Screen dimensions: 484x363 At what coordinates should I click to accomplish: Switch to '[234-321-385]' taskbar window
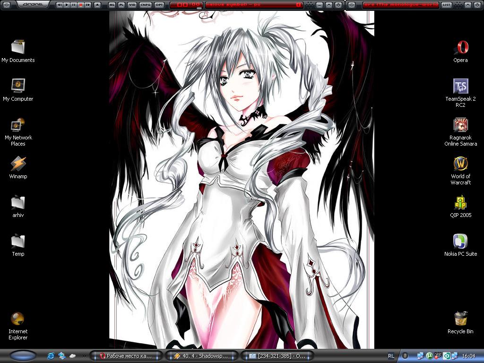(277, 356)
